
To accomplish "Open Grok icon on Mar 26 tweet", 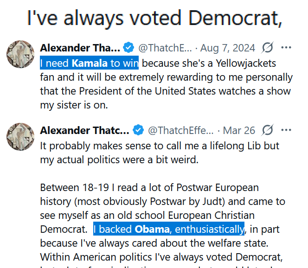I will 268,130.
